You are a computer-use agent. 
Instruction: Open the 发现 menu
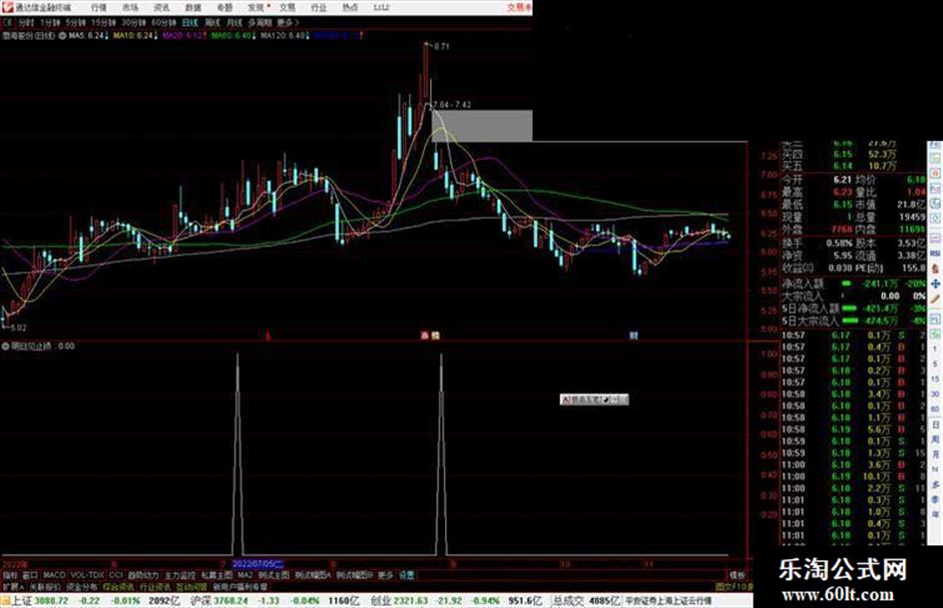click(255, 8)
